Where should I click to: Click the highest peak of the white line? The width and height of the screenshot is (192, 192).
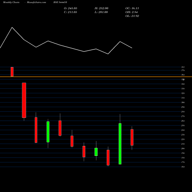(x=12, y=27)
